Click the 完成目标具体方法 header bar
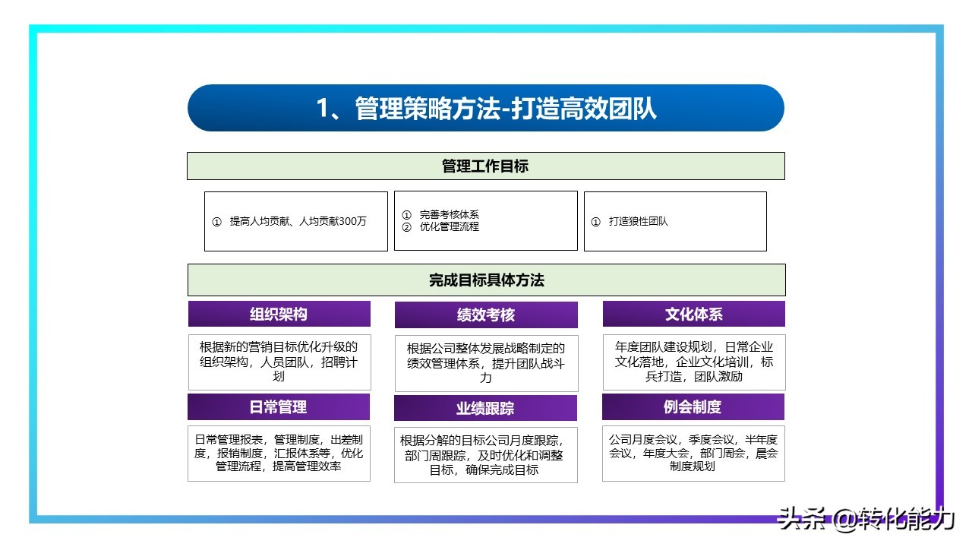 (x=486, y=280)
